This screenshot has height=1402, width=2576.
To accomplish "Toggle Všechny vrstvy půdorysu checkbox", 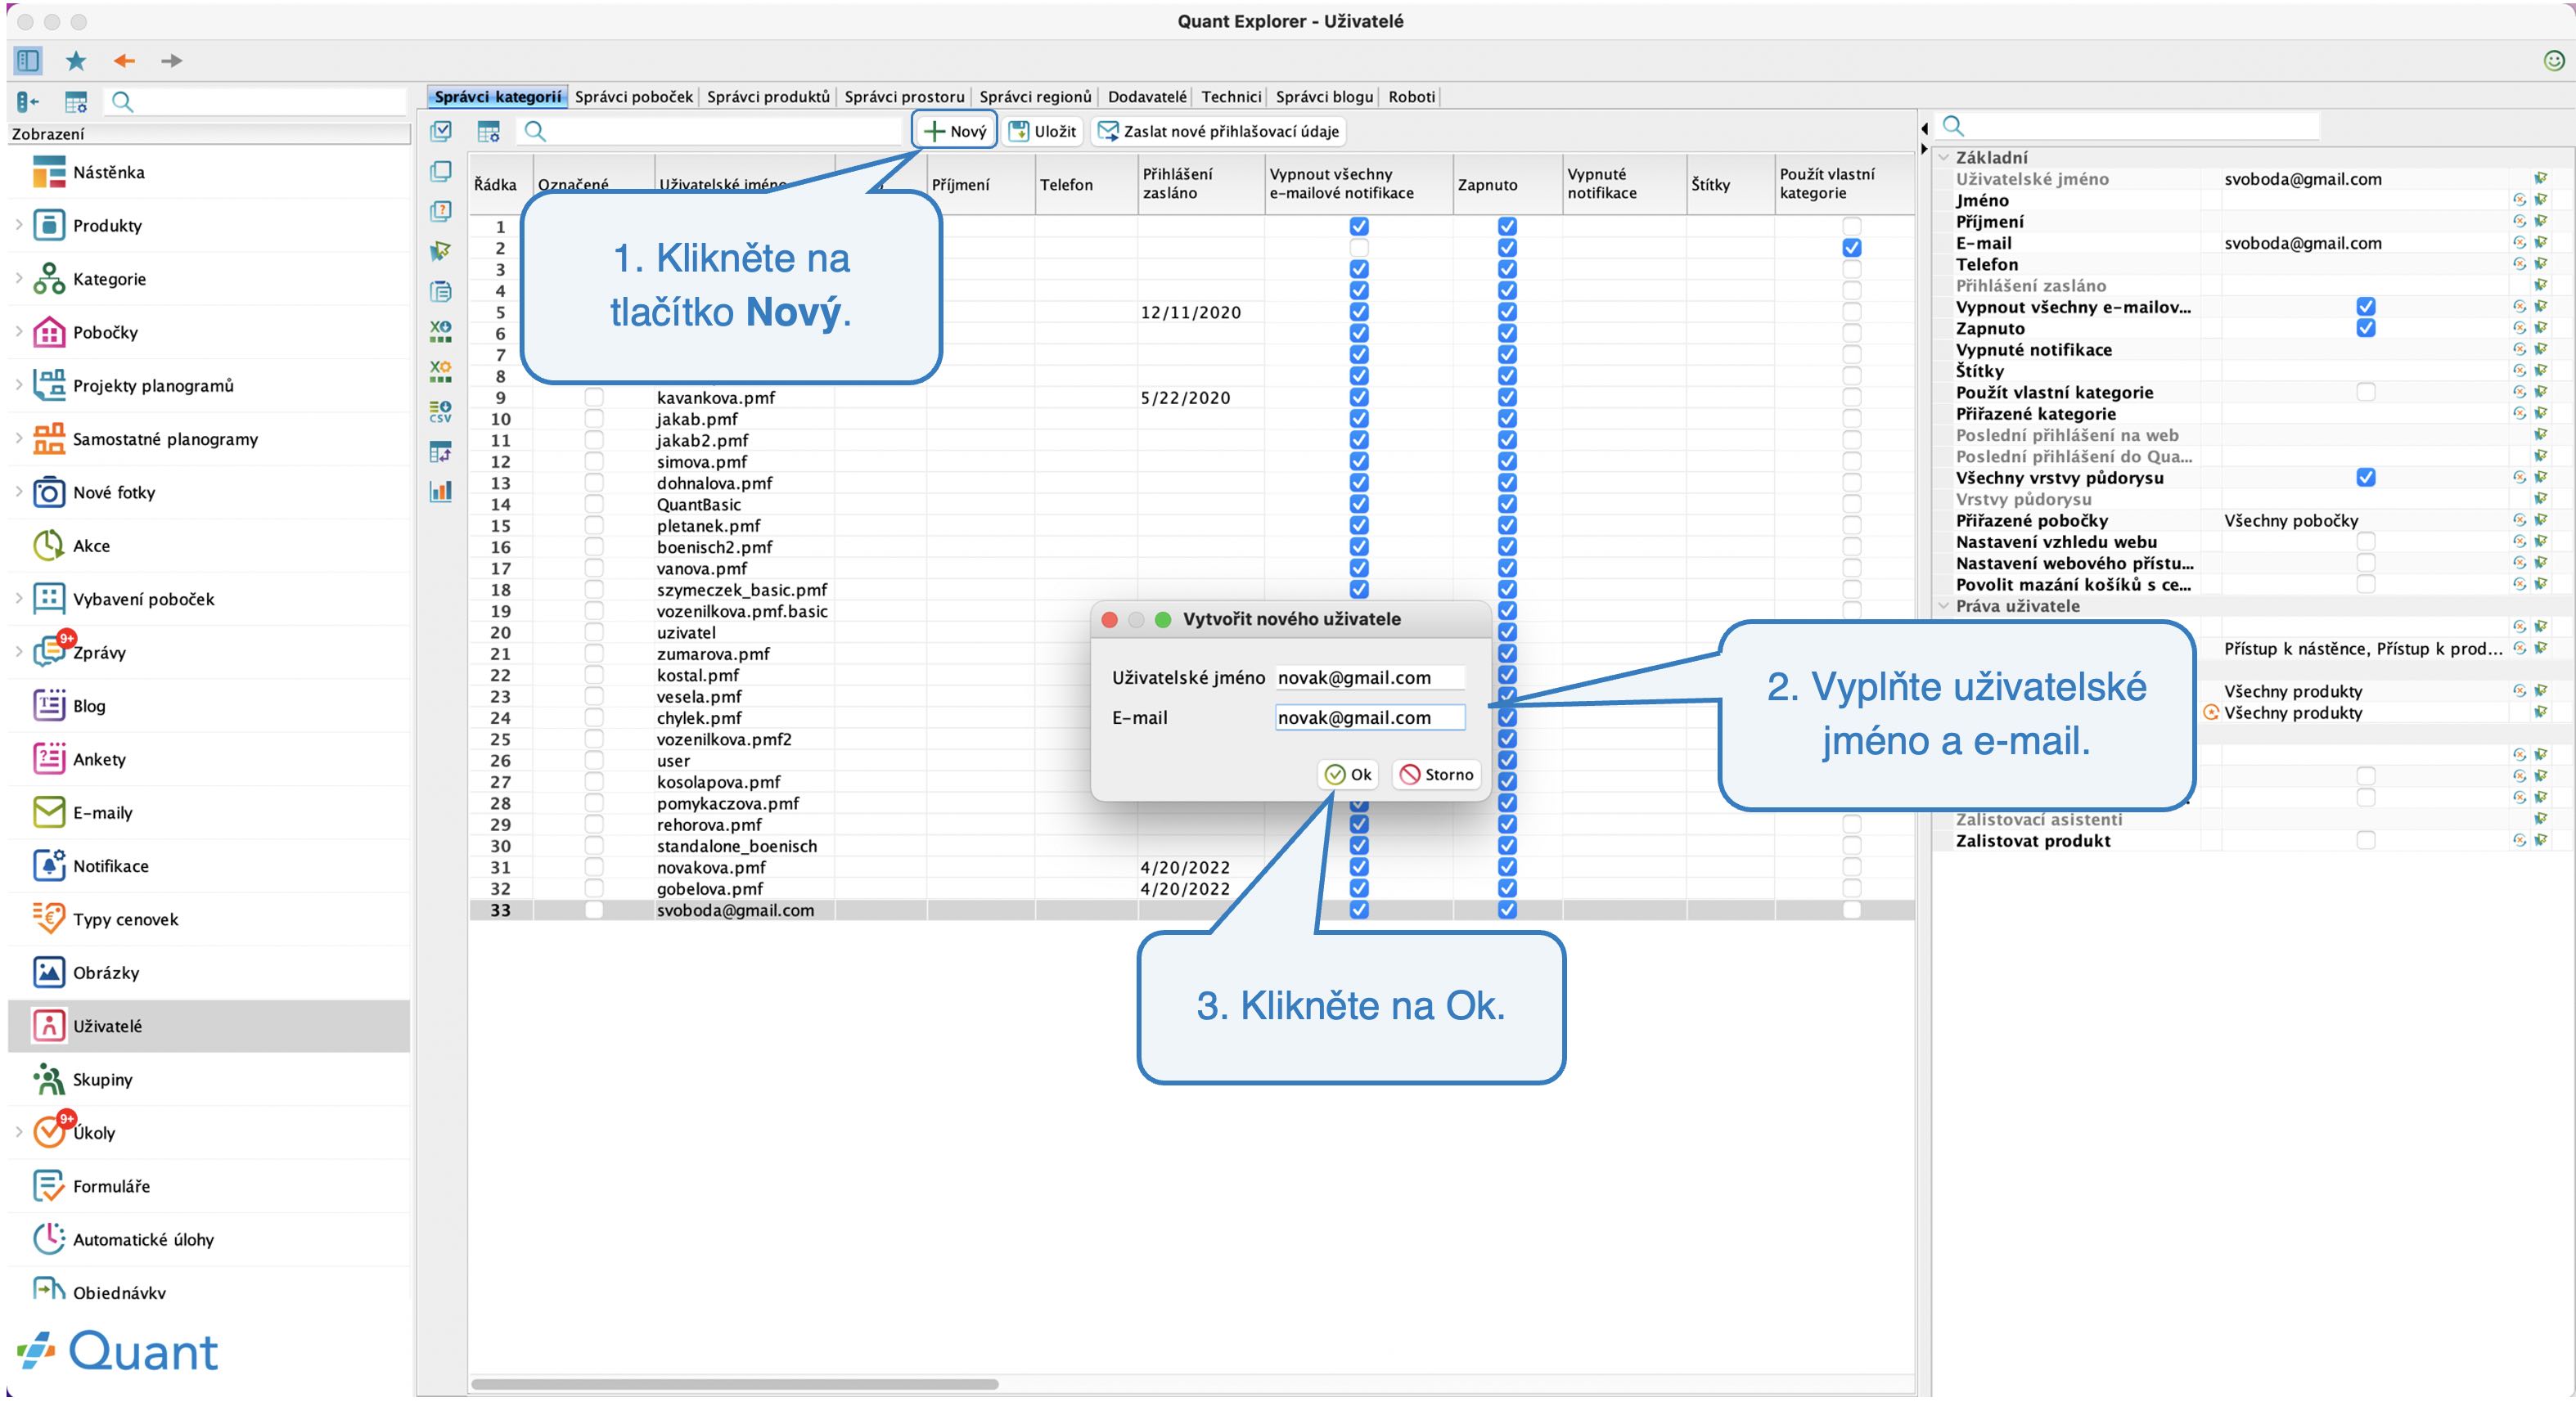I will coord(2366,478).
